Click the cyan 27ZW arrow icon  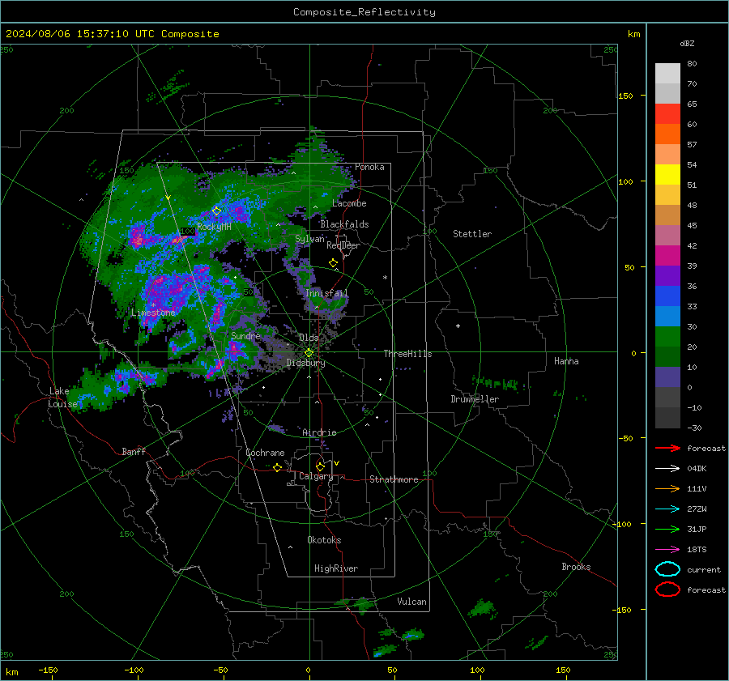(667, 509)
